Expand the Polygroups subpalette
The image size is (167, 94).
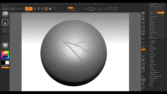[152, 61]
